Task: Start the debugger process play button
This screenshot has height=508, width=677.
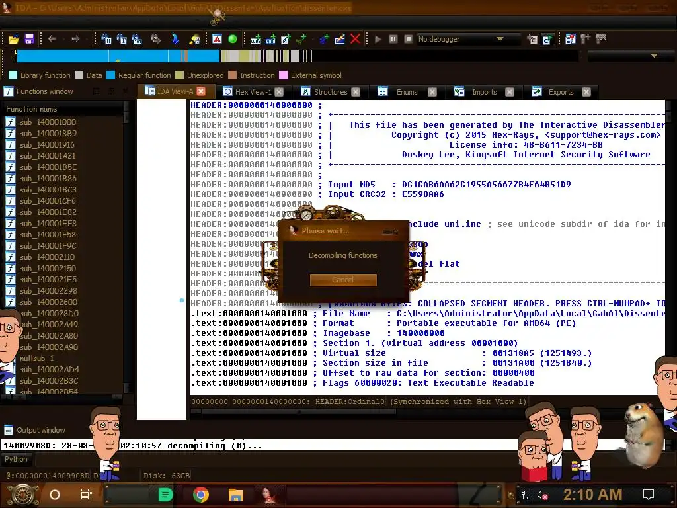Action: coord(378,39)
